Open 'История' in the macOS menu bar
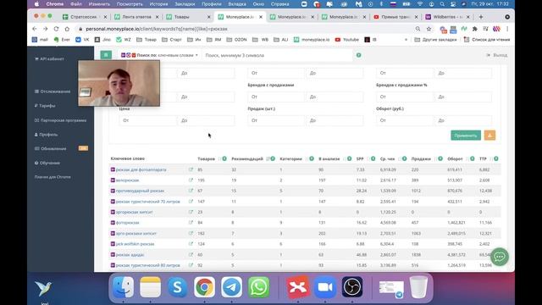 [158, 4]
